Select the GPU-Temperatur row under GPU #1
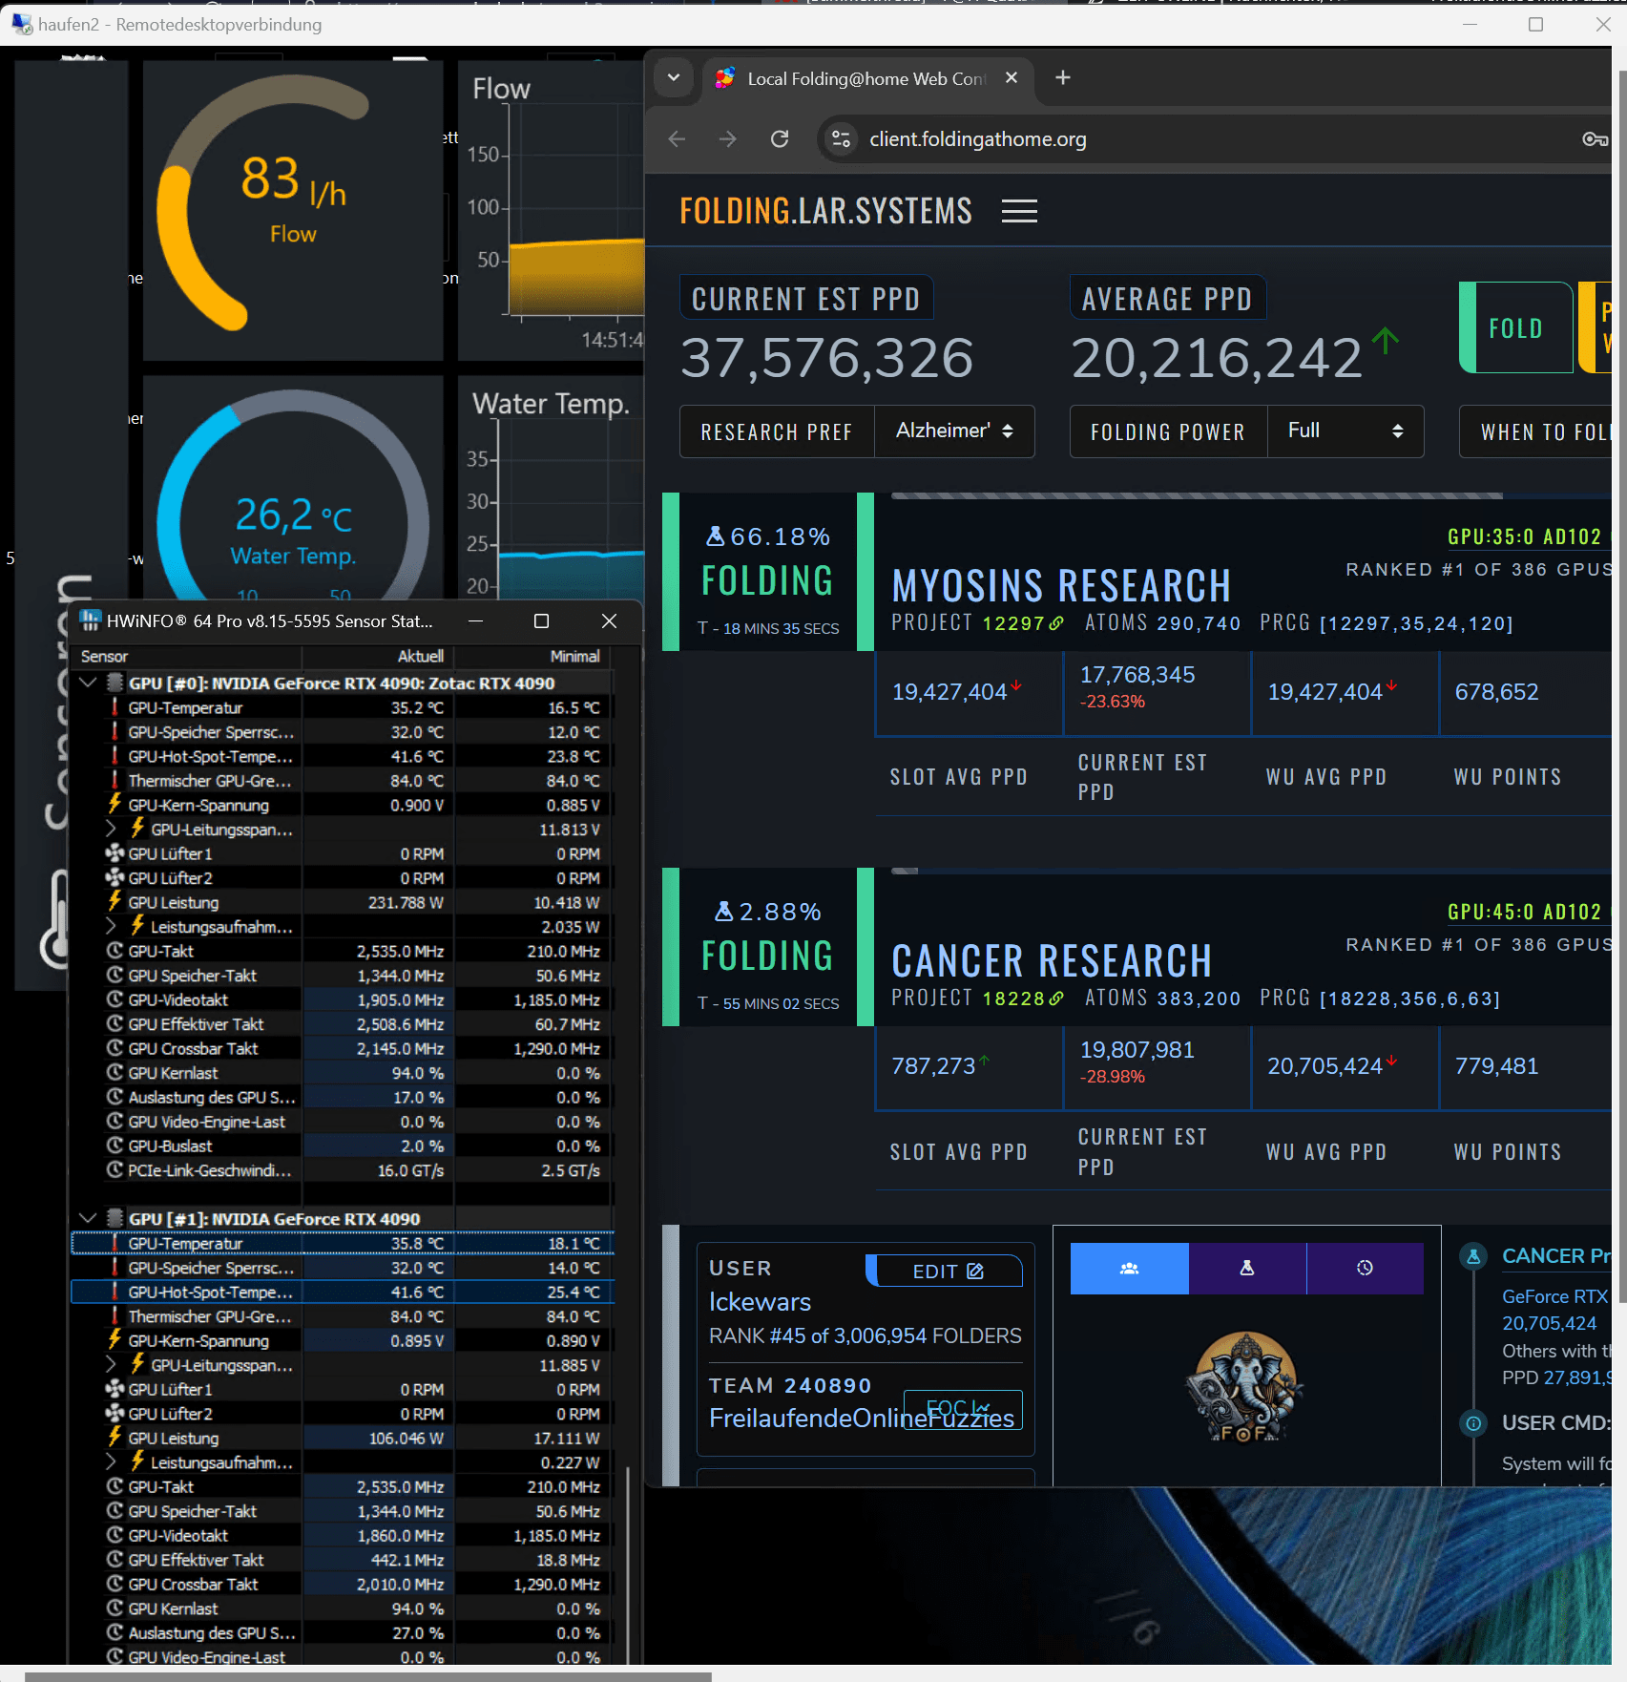 343,1243
